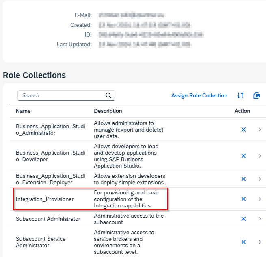266x257 pixels.
Task: Focus the role collections Search field
Action: pos(61,95)
